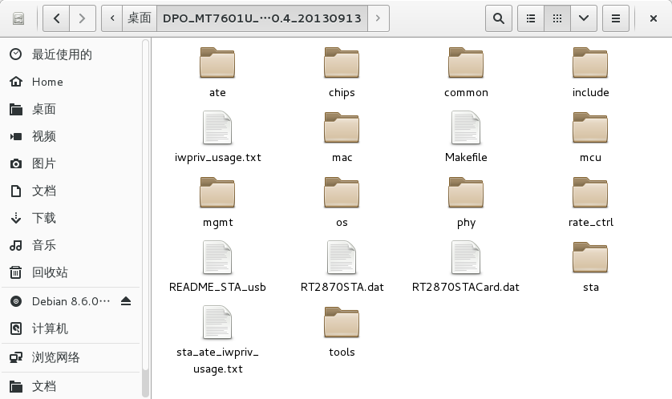
Task: Open 视频 in the sidebar
Action: pos(71,136)
